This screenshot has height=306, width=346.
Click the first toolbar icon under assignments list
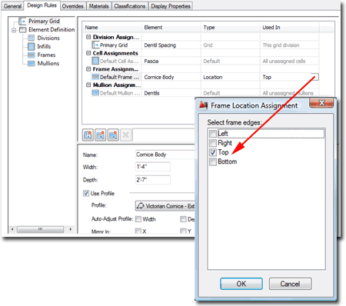pos(88,135)
